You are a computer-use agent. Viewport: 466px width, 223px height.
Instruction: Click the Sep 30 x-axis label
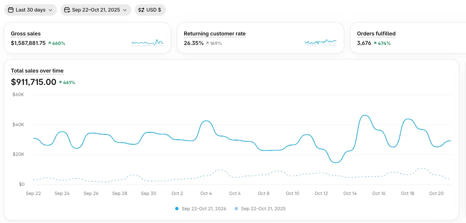point(149,193)
